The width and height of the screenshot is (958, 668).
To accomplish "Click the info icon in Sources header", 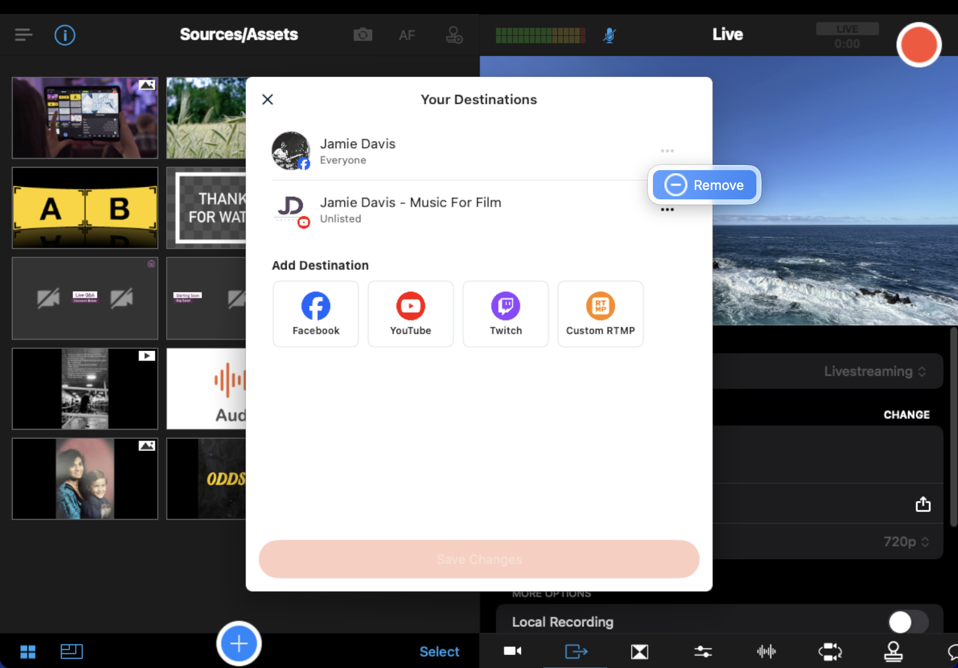I will [x=65, y=35].
